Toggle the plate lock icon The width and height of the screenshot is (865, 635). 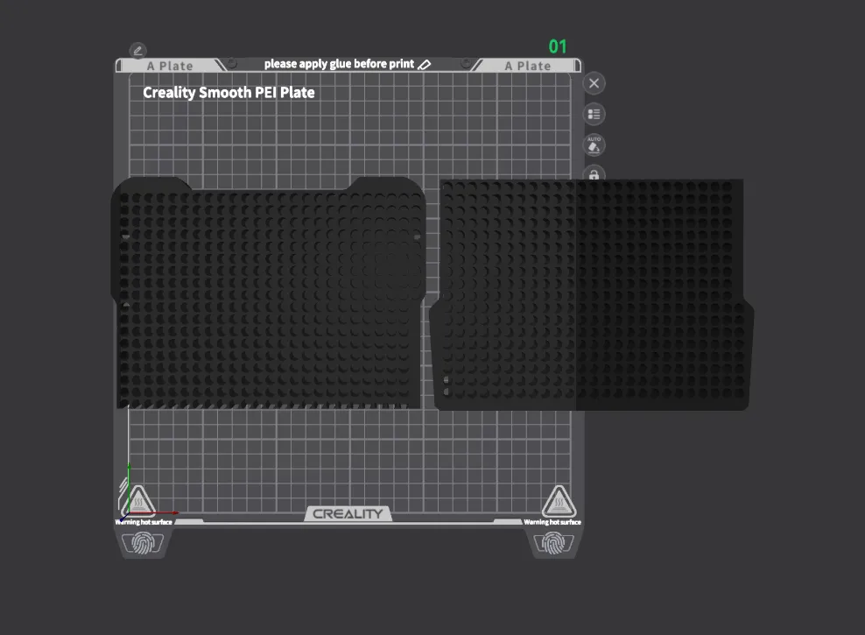click(x=594, y=173)
